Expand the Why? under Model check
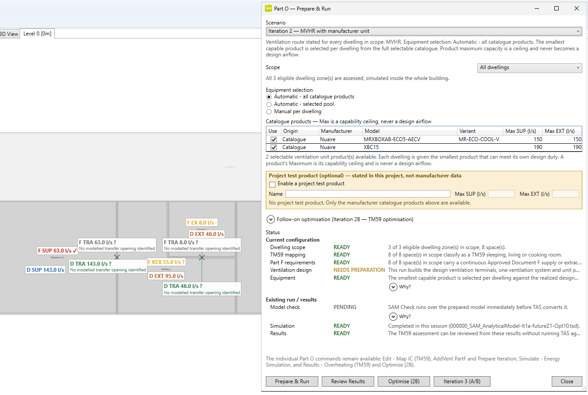This screenshot has width=588, height=395. pos(393,317)
